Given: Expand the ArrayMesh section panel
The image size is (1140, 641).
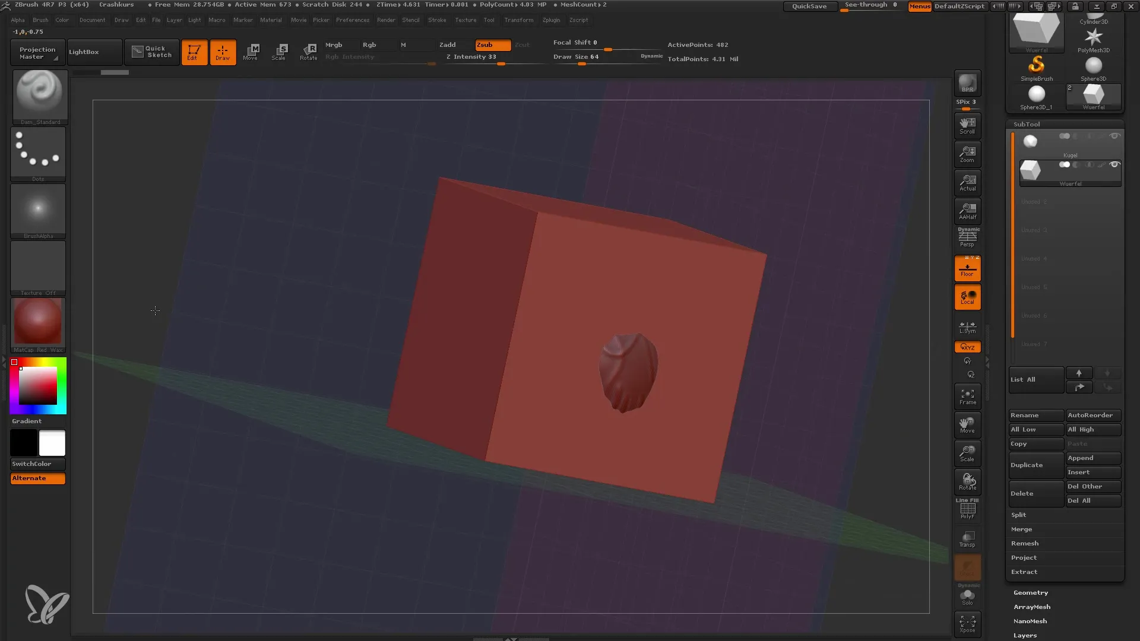Looking at the screenshot, I should point(1032,607).
